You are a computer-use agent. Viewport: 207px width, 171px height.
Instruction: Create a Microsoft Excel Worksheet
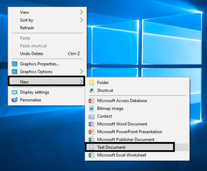pyautogui.click(x=137, y=155)
